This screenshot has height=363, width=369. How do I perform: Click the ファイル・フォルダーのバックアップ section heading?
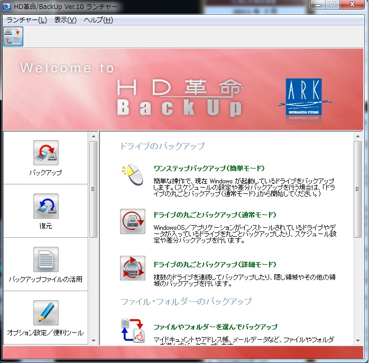186,301
